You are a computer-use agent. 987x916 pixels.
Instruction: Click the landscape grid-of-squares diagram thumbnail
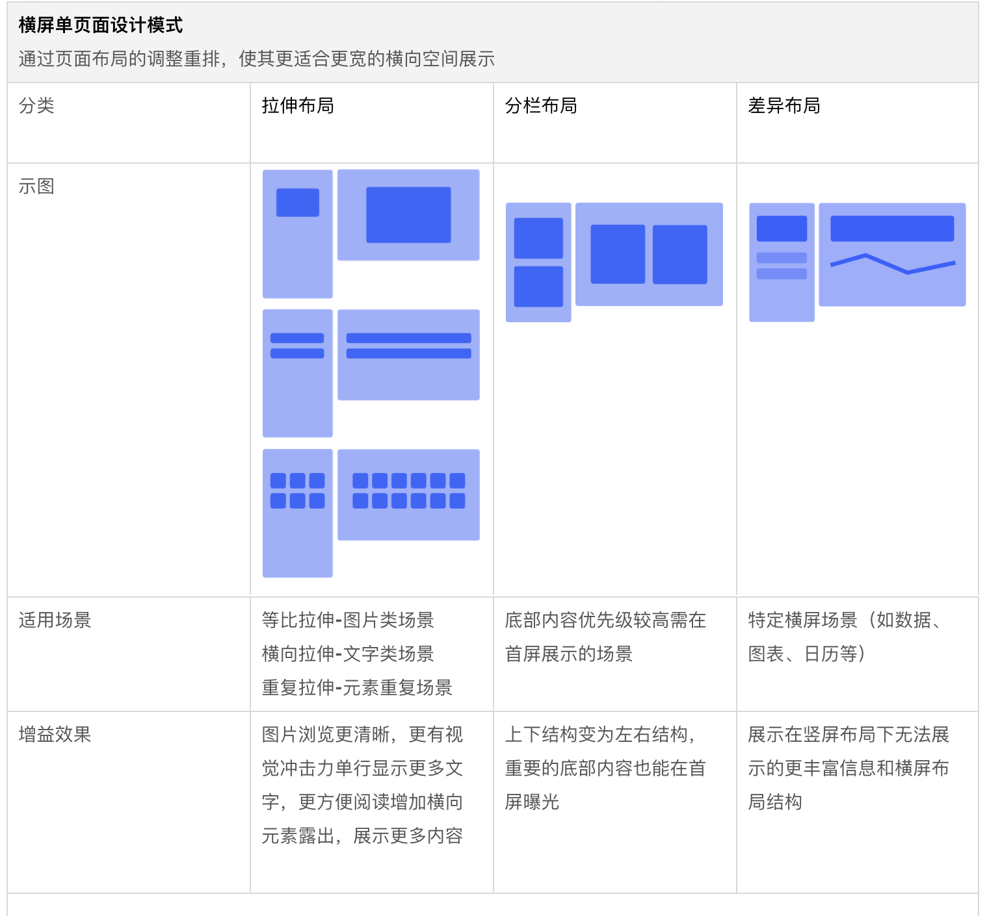pos(408,494)
